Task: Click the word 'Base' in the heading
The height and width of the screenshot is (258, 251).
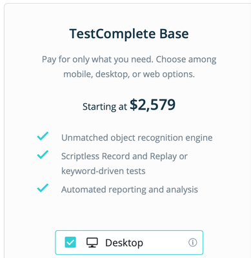Action: point(174,34)
